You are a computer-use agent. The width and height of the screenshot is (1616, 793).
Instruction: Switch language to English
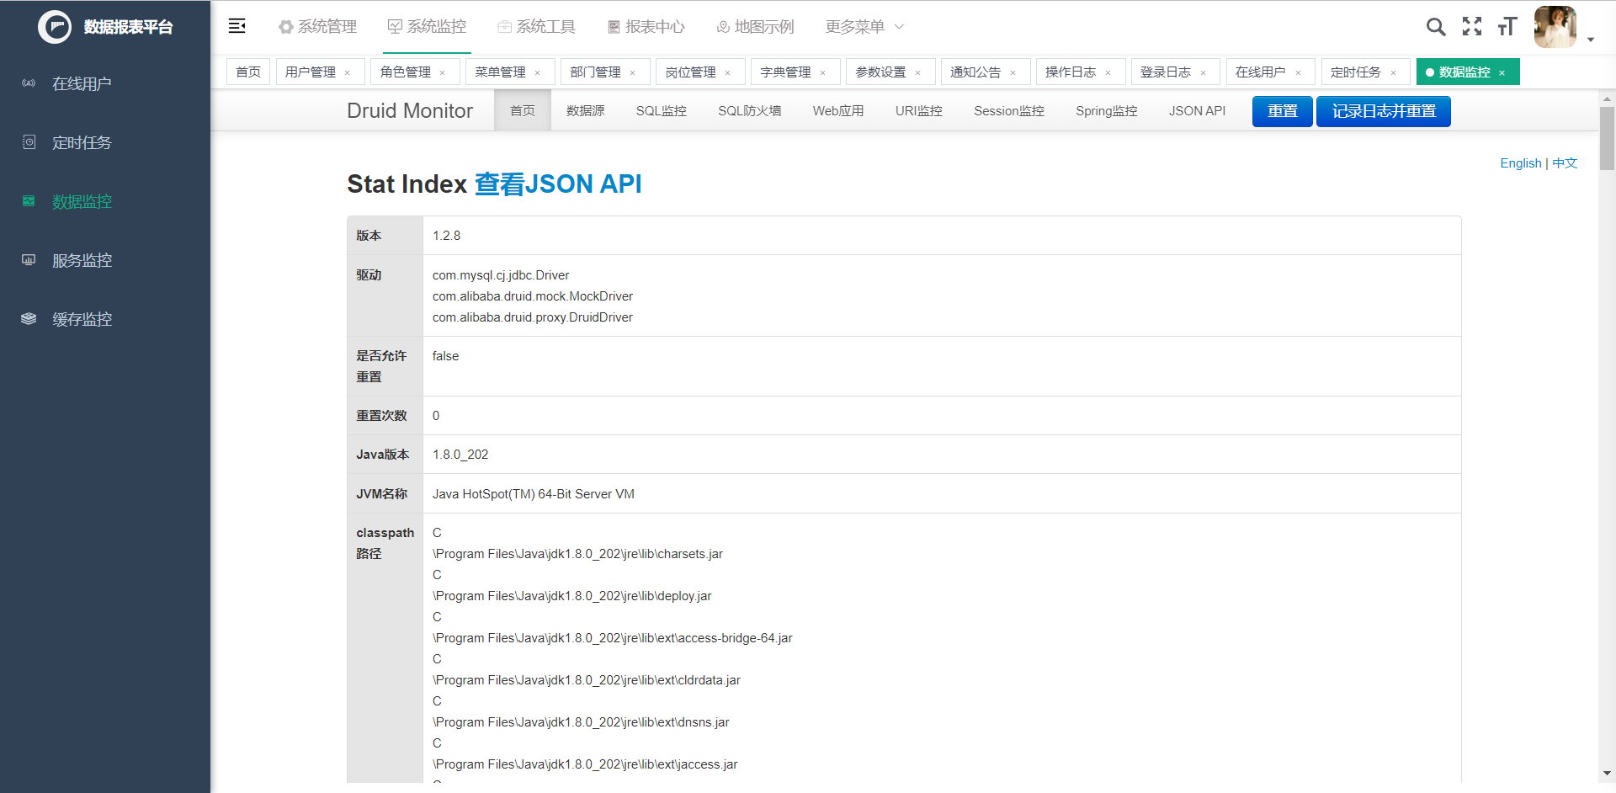[x=1519, y=162]
